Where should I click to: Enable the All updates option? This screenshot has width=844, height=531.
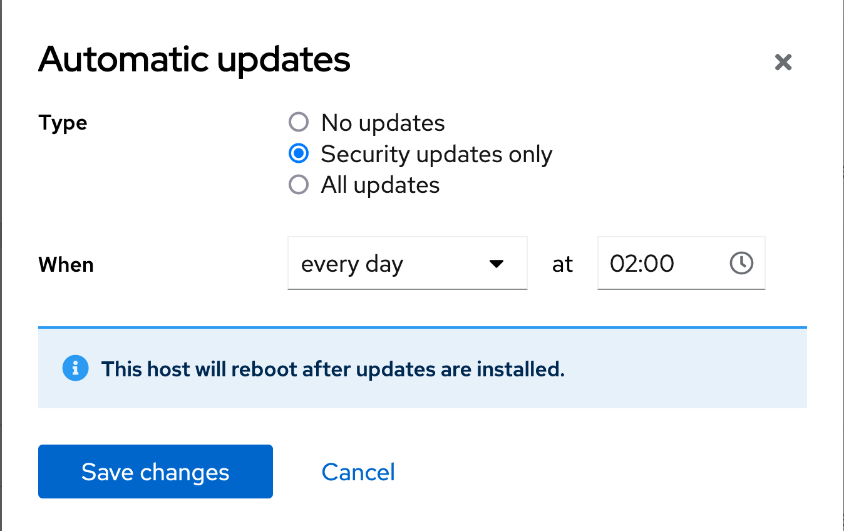click(x=299, y=184)
